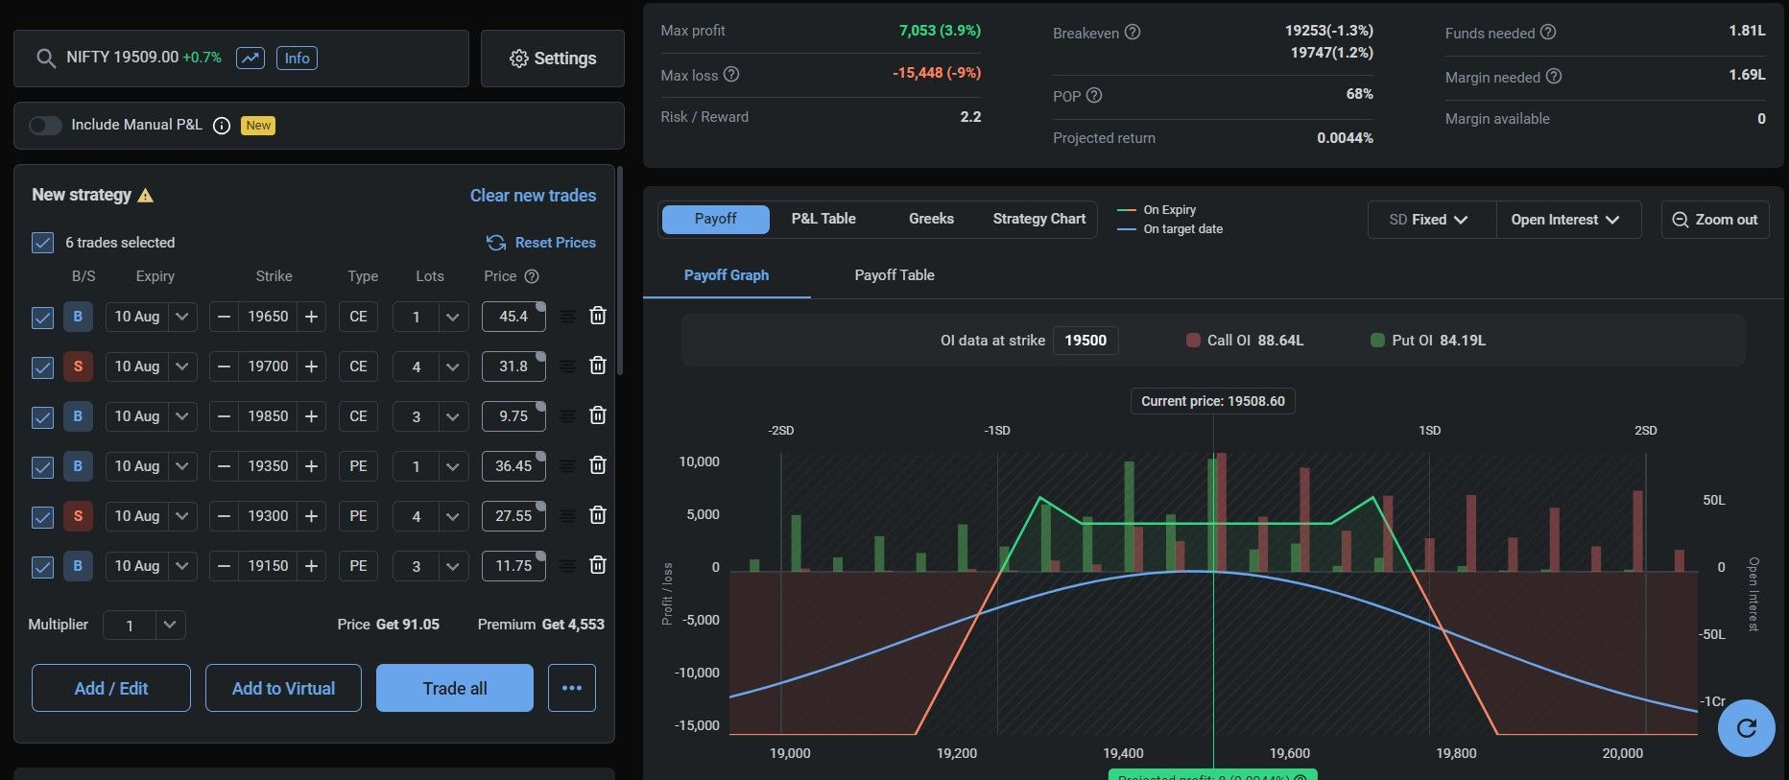Click the round refresh icon button
The image size is (1789, 780).
click(1746, 728)
